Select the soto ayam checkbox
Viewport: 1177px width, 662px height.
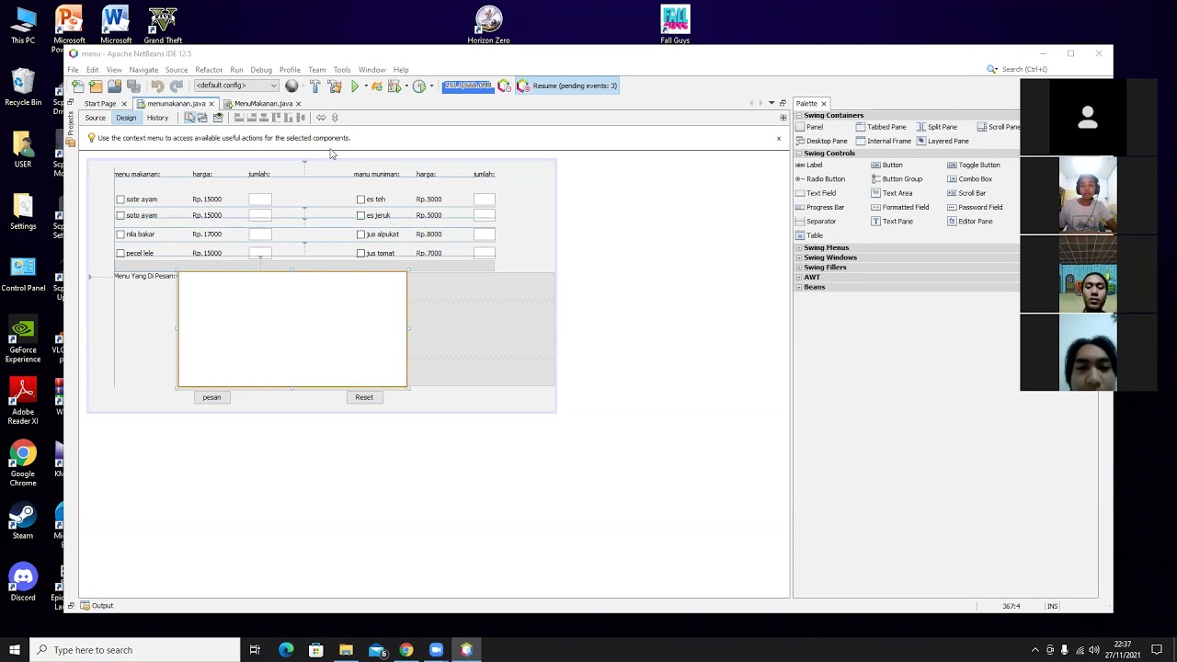[120, 215]
